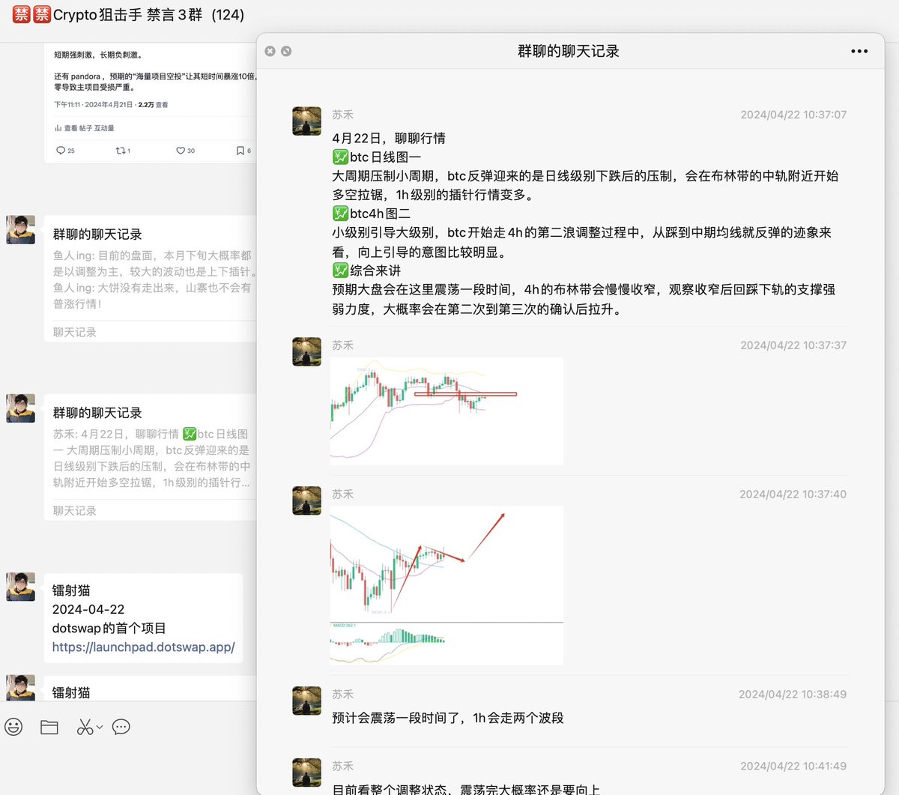Click the heart icon showing 30 likes
Viewport: 899px width, 795px height.
(x=181, y=151)
